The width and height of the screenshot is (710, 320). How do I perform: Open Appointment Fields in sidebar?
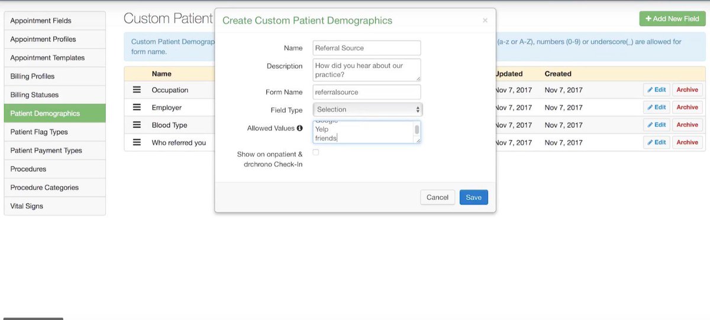(x=55, y=21)
